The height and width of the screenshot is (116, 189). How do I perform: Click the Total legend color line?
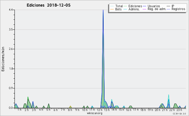pos(112,6)
